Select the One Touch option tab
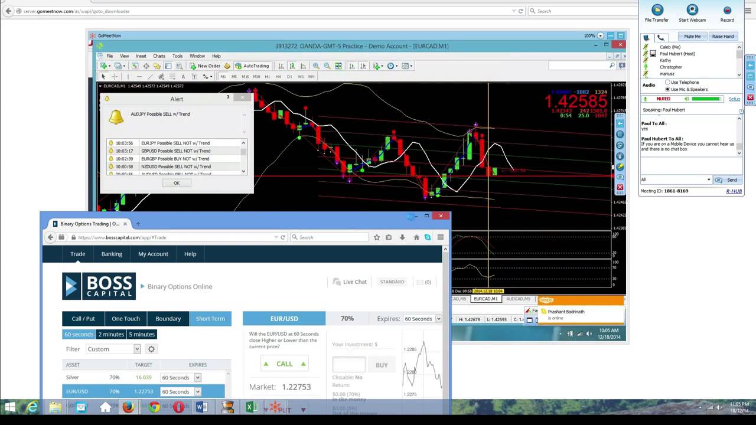Screen dimensions: 756x425 pyautogui.click(x=126, y=319)
